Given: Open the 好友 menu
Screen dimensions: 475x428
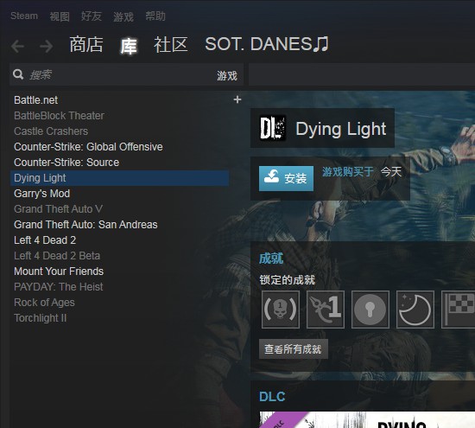Looking at the screenshot, I should pos(91,16).
